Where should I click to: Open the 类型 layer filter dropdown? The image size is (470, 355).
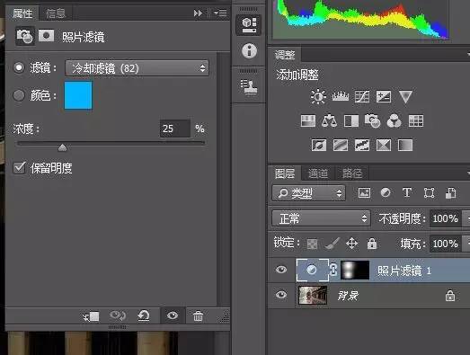[309, 193]
